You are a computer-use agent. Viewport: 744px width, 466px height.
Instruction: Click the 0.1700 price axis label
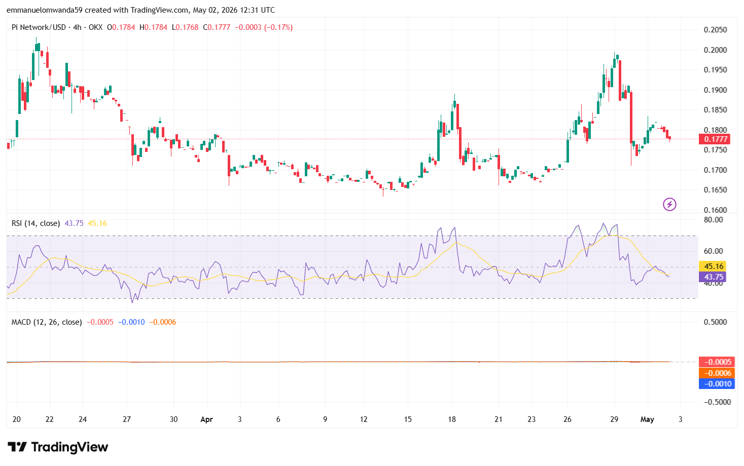coord(715,170)
